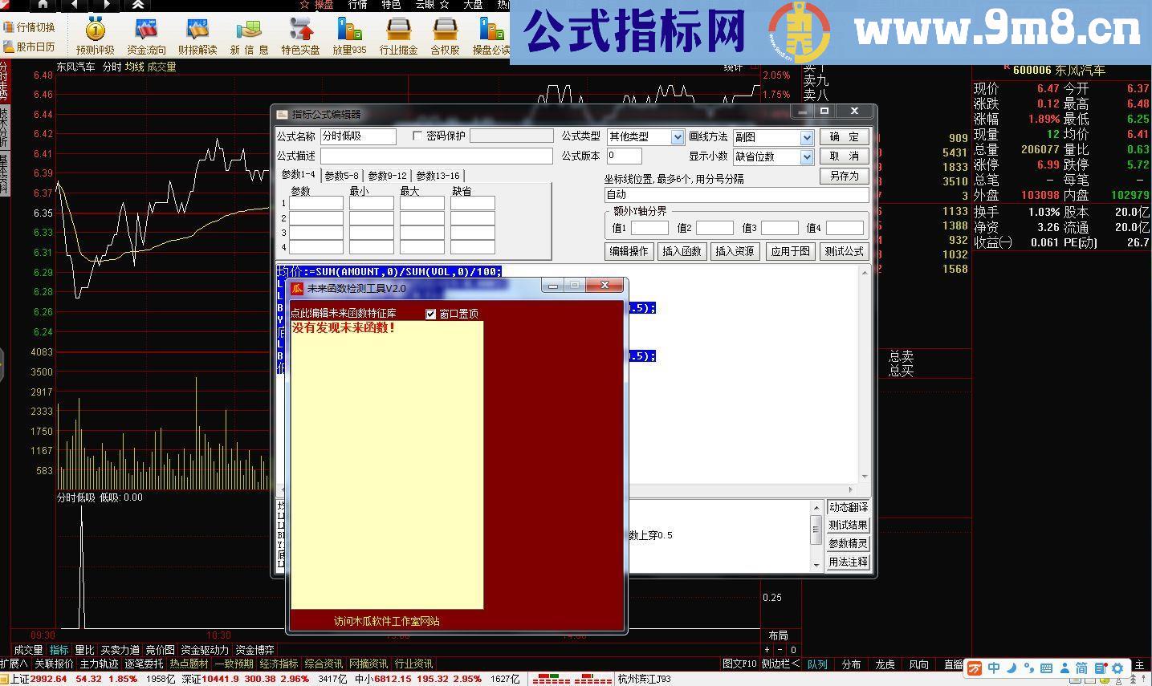Click 点此编辑未来函数特征库 link
1152x686 pixels.
tap(344, 313)
